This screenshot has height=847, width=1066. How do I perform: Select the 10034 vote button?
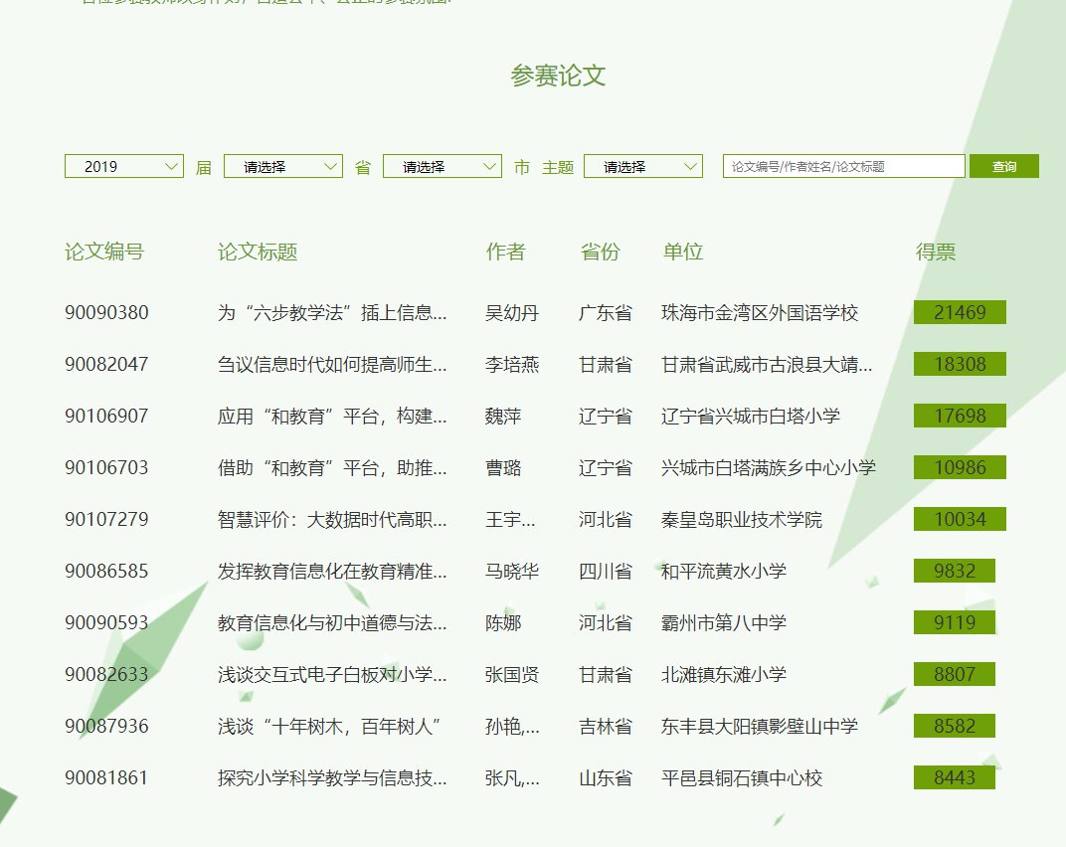[960, 520]
